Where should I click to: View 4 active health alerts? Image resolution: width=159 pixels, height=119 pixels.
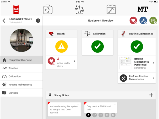tap(61, 62)
